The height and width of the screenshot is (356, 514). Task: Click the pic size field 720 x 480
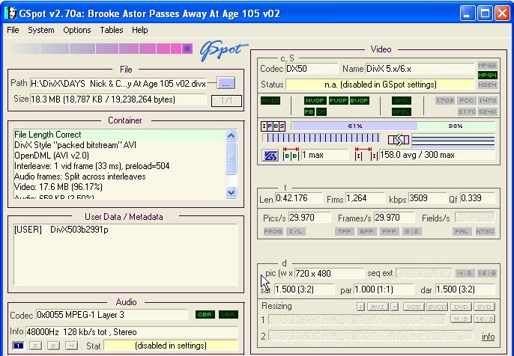tap(329, 273)
